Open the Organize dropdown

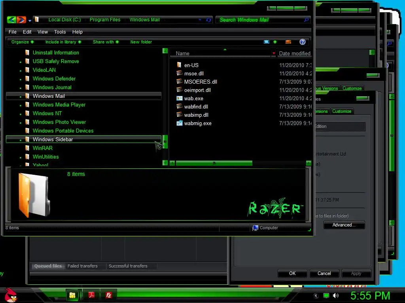[x=23, y=42]
